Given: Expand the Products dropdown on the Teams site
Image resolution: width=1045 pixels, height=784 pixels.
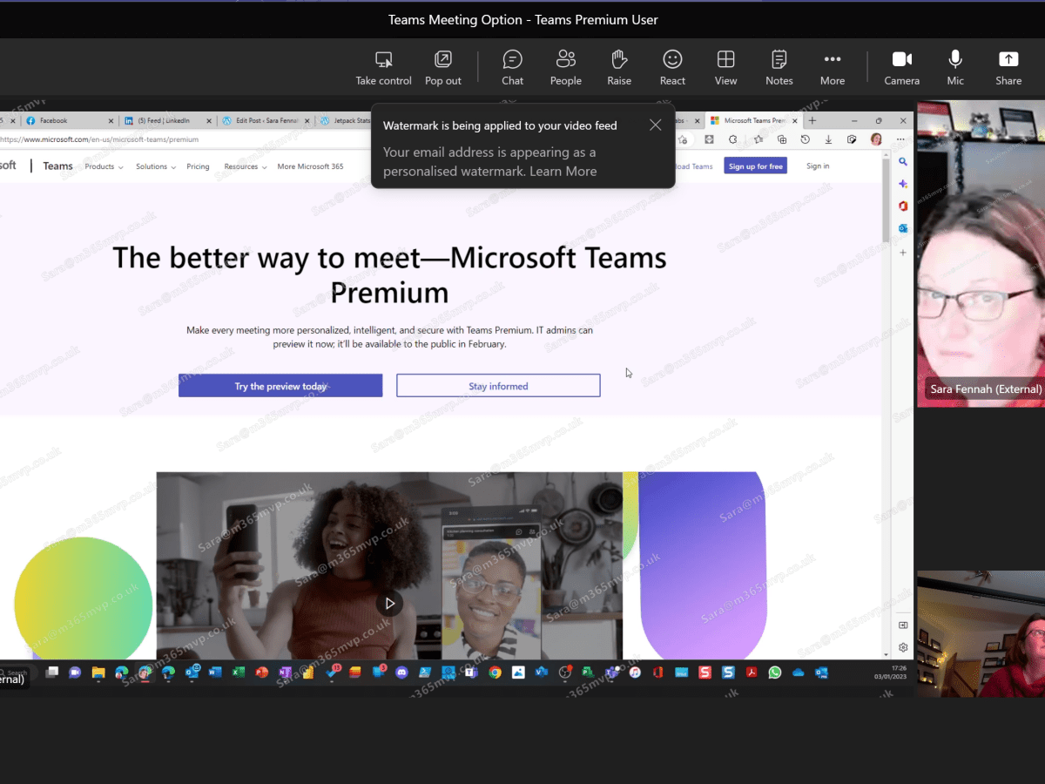Looking at the screenshot, I should coord(103,166).
